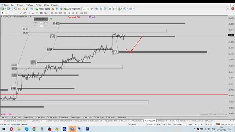Switch to M5 timeframe
Viewport: 235px width, 132px height.
point(56,13)
